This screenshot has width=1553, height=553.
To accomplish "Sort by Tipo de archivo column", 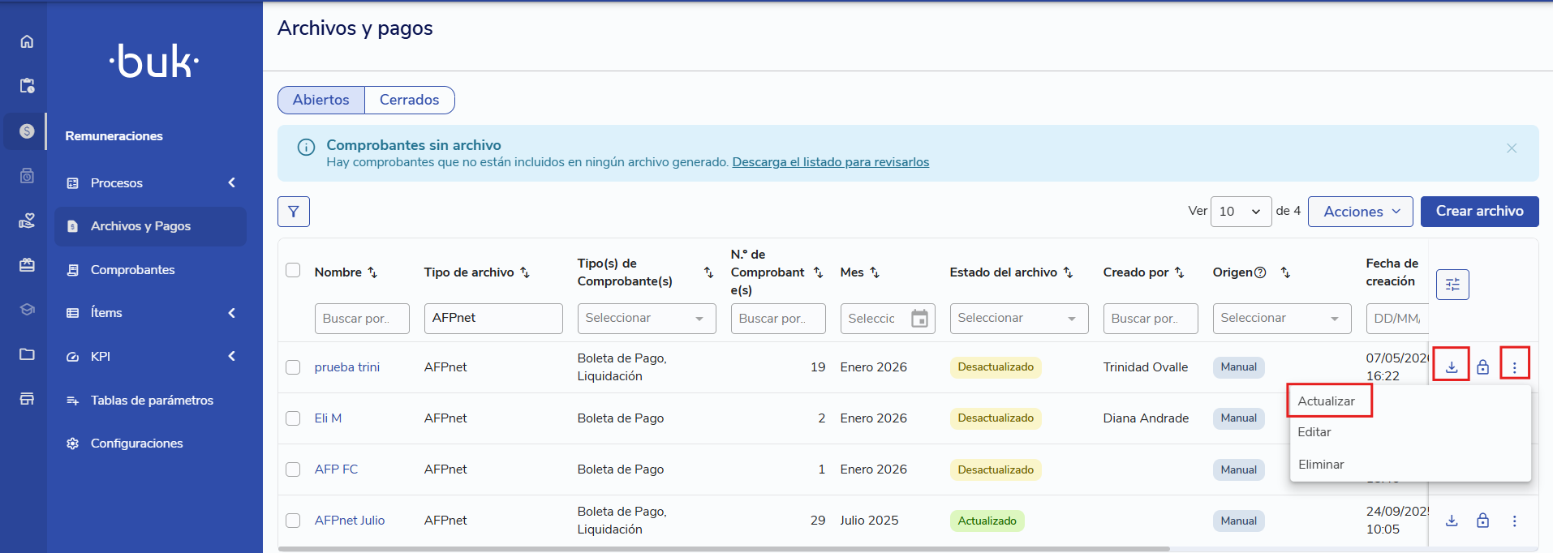I will (525, 272).
